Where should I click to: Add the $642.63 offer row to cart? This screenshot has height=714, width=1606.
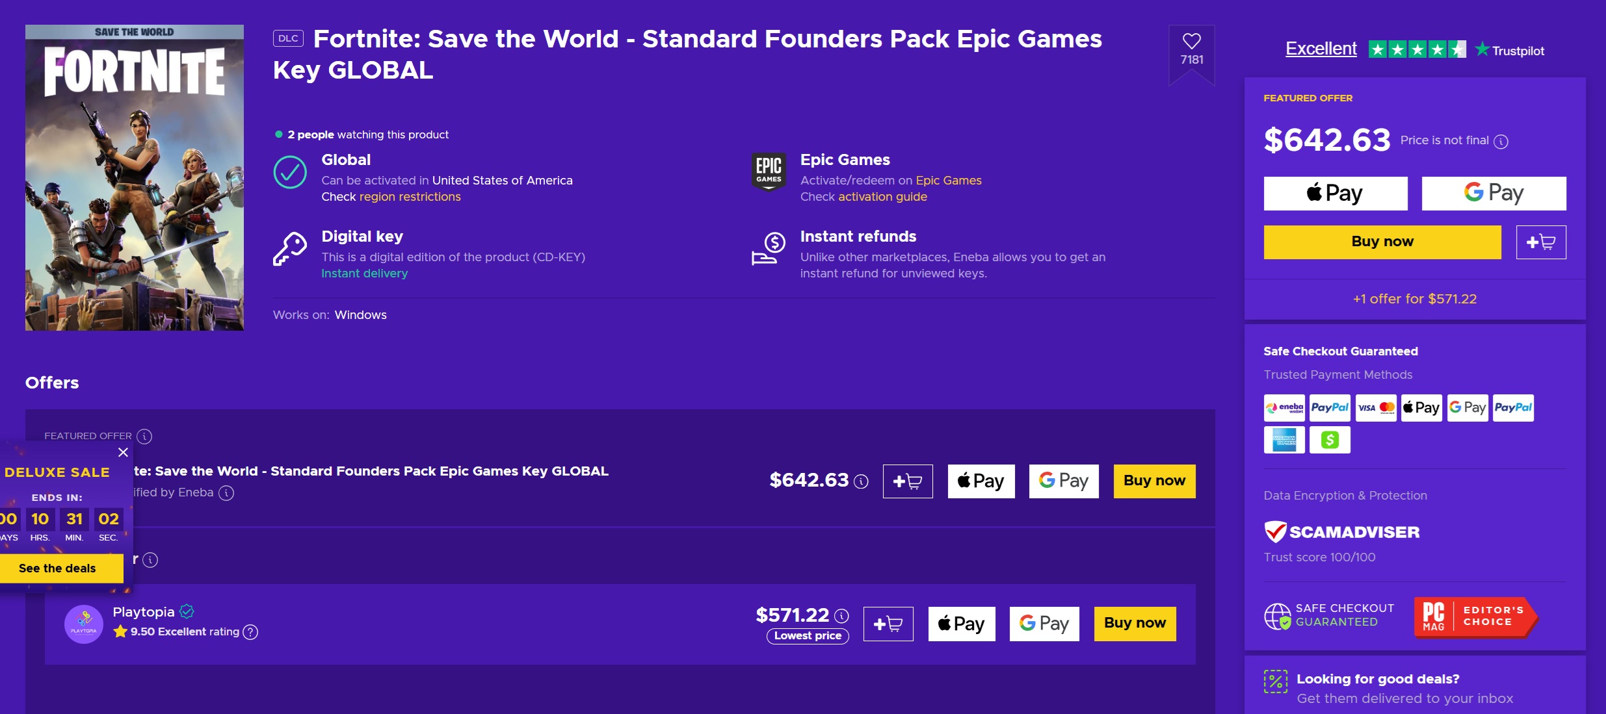(907, 481)
